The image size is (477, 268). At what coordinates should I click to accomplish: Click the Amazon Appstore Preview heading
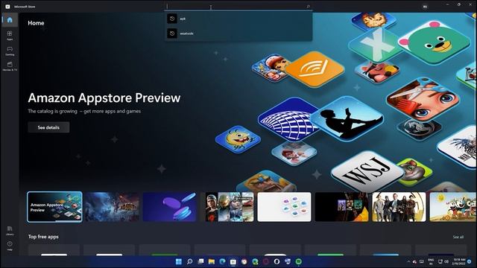tap(104, 98)
